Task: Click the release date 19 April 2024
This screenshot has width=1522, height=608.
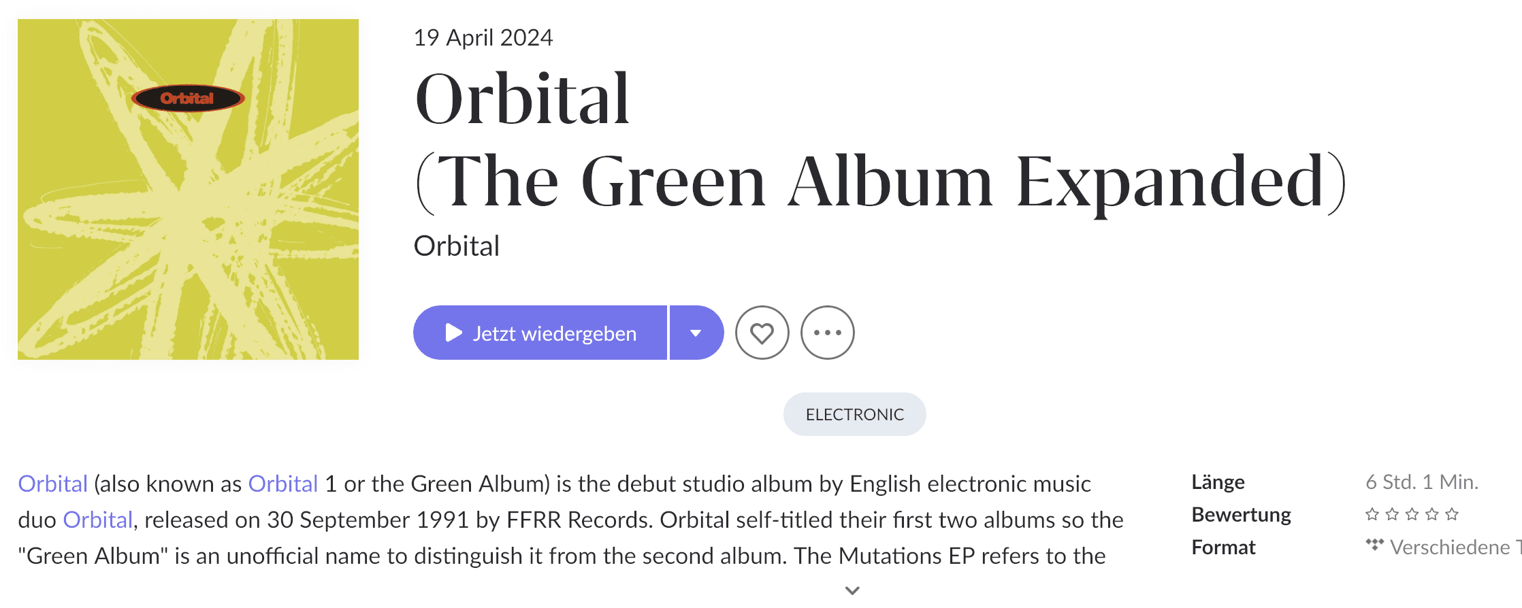Action: pyautogui.click(x=483, y=37)
